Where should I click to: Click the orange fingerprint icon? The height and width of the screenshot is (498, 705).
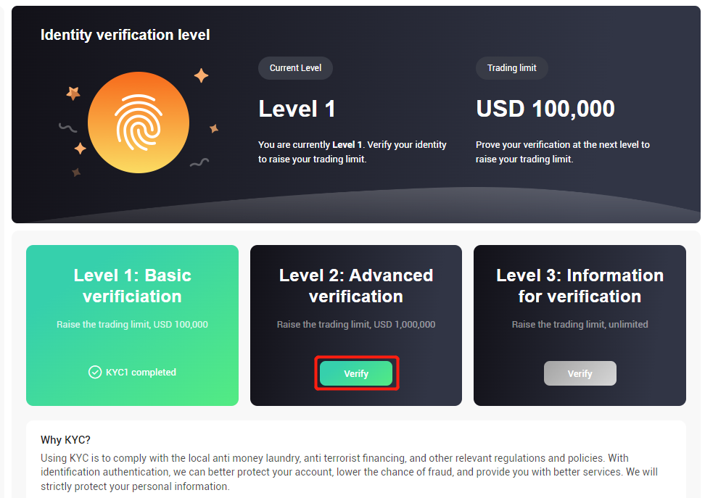point(139,123)
